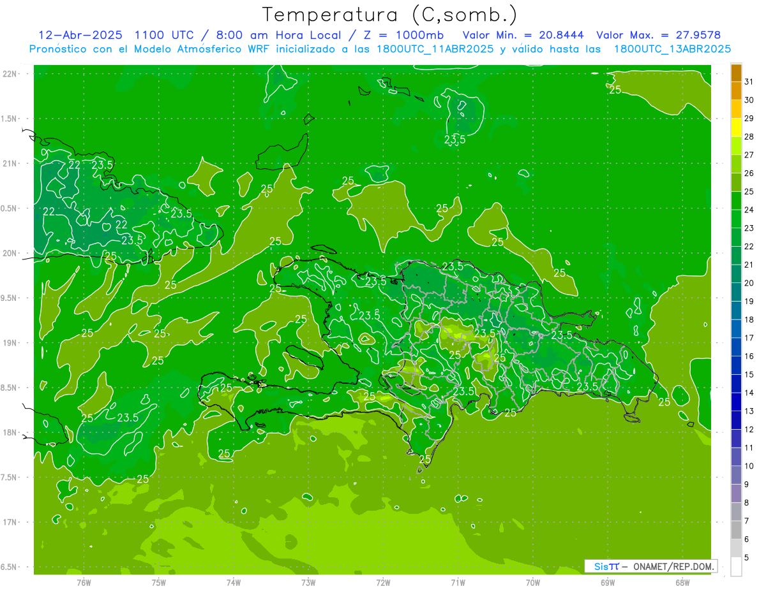The image size is (766, 591).
Task: Click the blue colorbar swatch between 15 and 16
Action: click(736, 365)
